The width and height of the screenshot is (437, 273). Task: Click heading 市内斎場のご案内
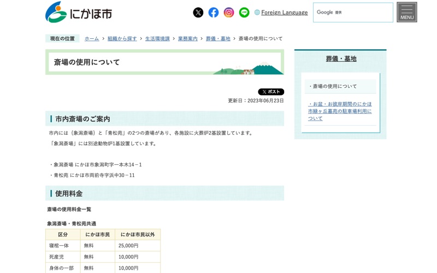click(x=82, y=119)
